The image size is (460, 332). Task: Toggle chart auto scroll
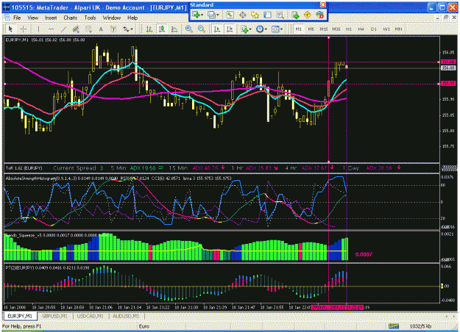(x=217, y=29)
